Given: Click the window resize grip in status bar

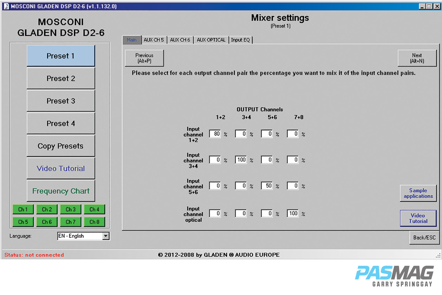Looking at the screenshot, I should [x=438, y=256].
